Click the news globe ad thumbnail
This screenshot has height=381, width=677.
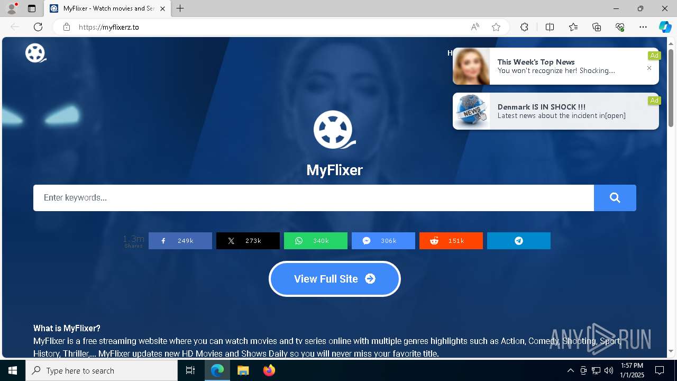pyautogui.click(x=471, y=111)
